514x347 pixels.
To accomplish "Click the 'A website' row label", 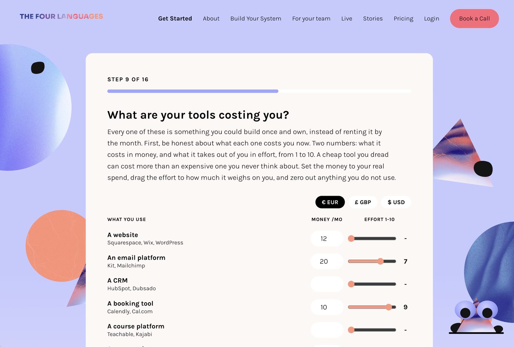I will click(x=123, y=235).
